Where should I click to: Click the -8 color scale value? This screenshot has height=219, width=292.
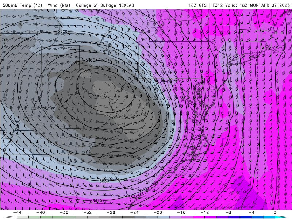tap(228, 212)
